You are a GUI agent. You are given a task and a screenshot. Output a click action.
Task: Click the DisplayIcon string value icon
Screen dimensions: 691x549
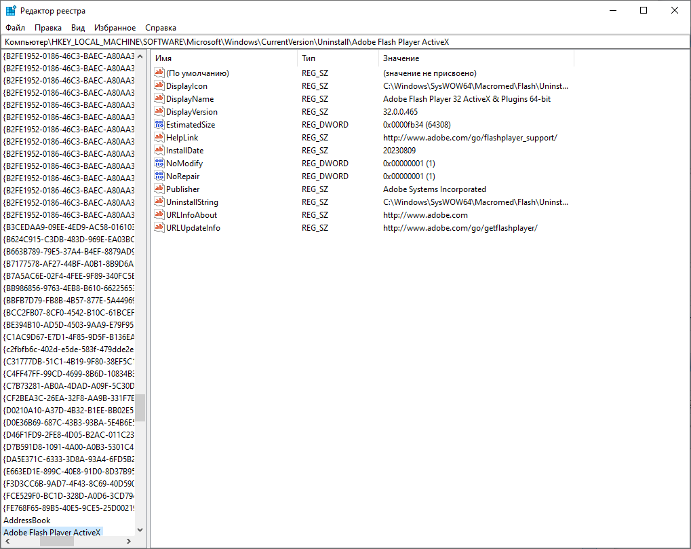pos(159,86)
